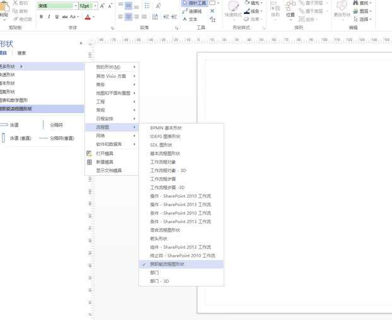Click the red font color A swatch
The width and height of the screenshot is (392, 320).
88,17
